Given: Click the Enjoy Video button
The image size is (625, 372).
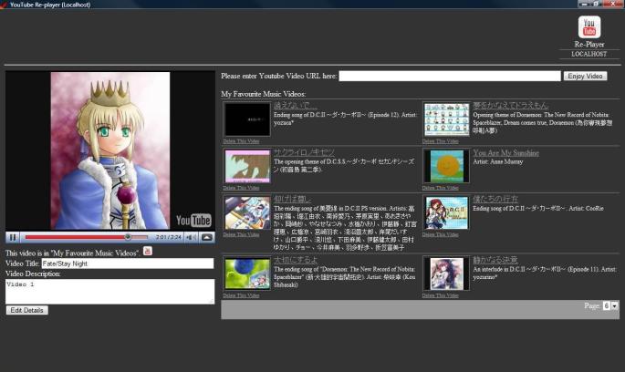Looking at the screenshot, I should click(x=585, y=76).
